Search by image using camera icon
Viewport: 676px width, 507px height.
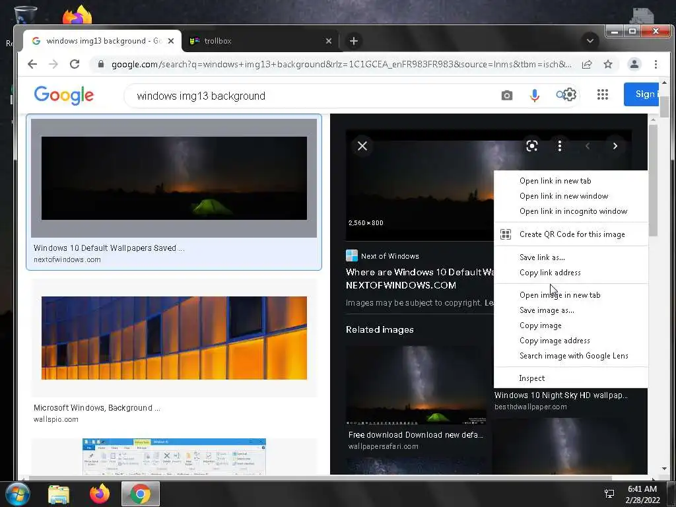tap(507, 95)
